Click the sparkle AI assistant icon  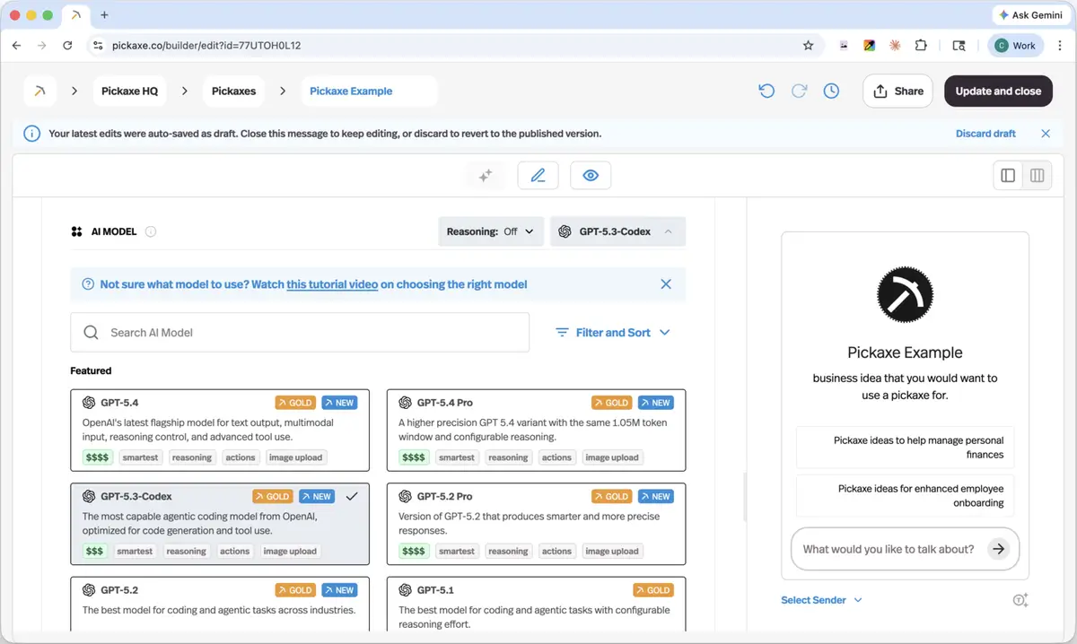pos(486,176)
